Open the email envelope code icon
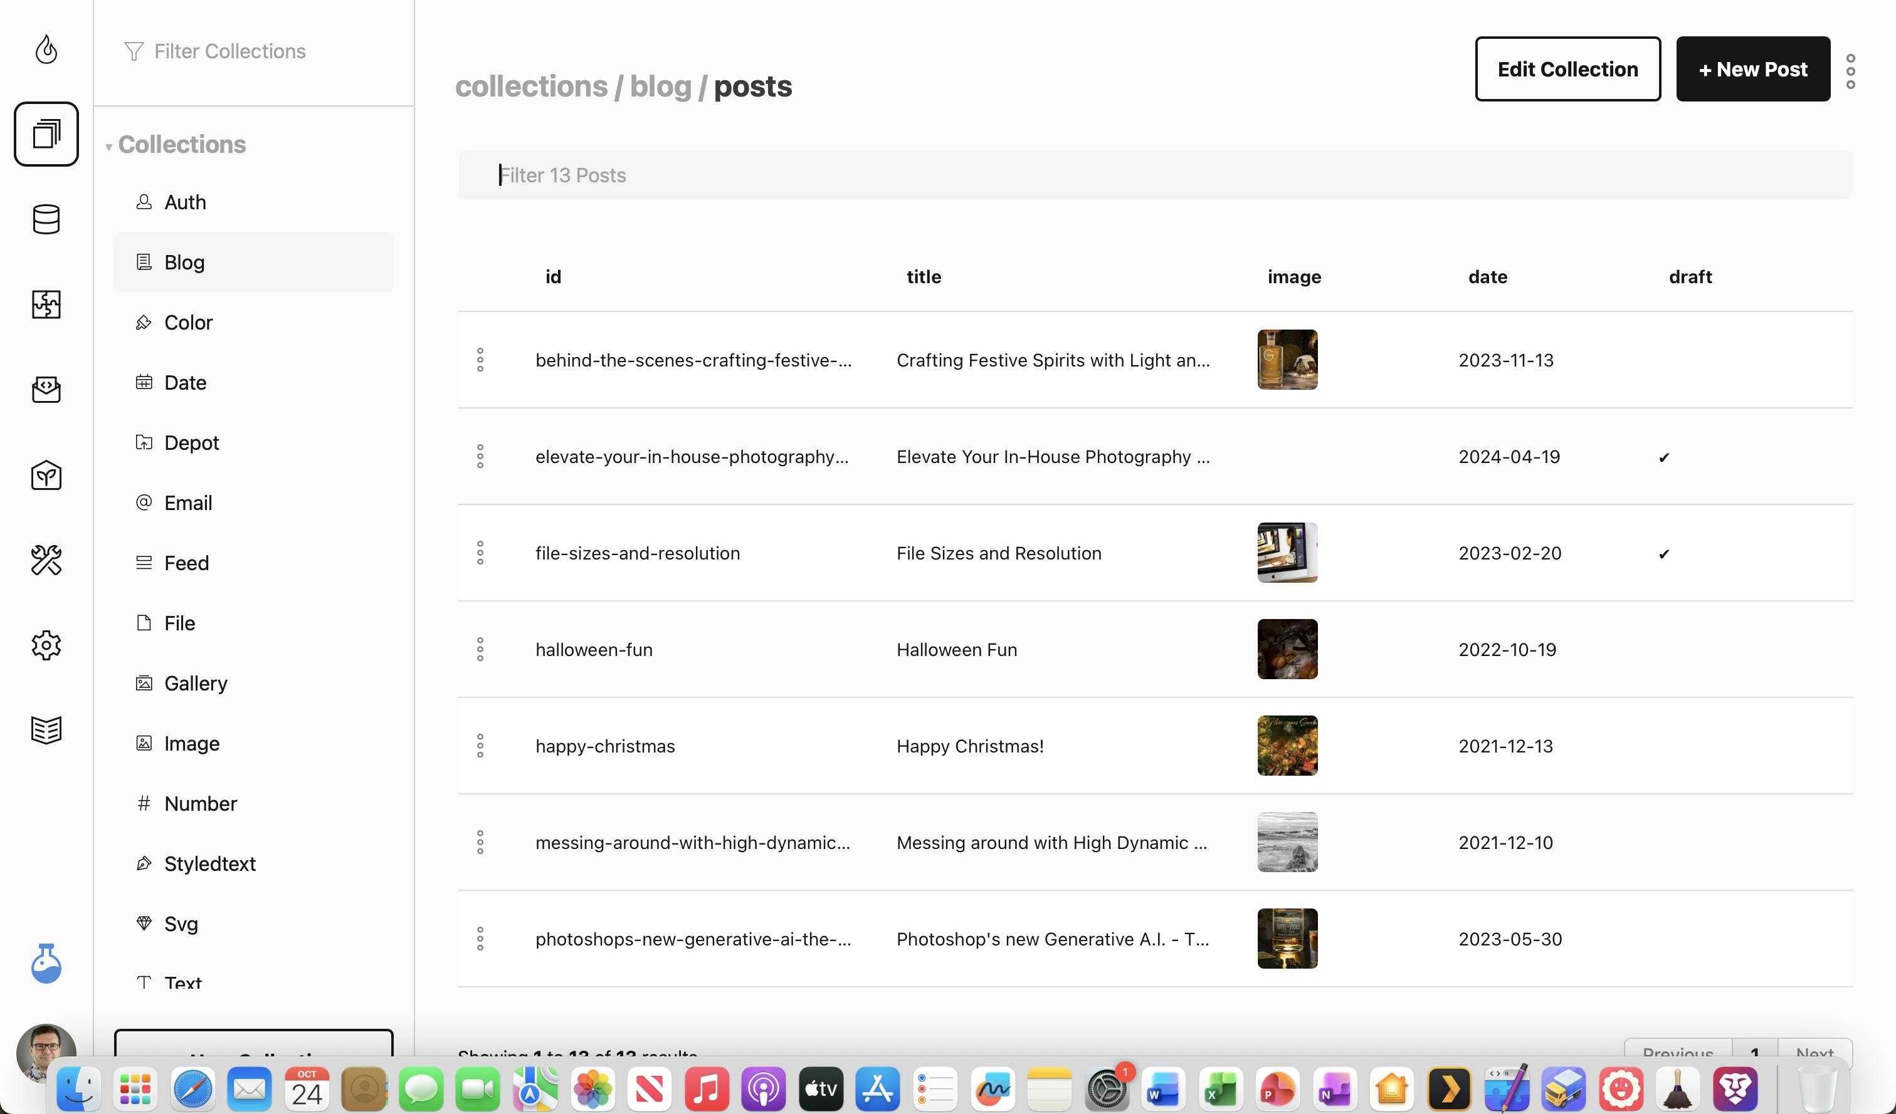The height and width of the screenshot is (1114, 1896). pos(46,389)
